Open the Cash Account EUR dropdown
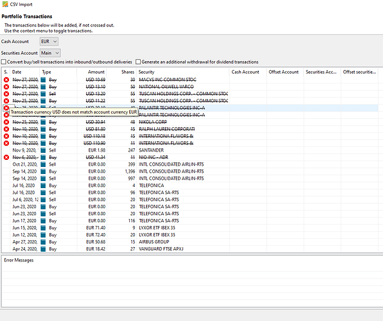This screenshot has width=383, height=321. tap(49, 42)
